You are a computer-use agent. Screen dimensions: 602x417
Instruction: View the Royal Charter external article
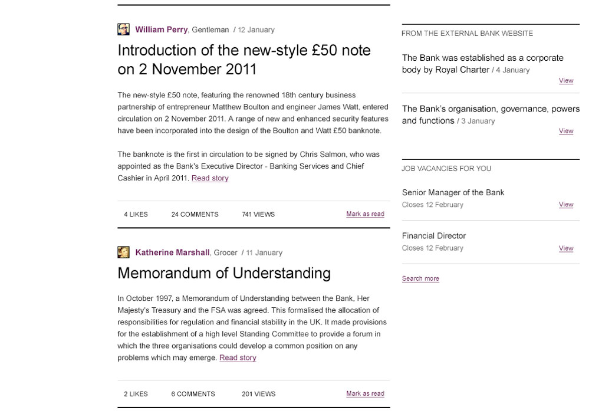click(x=566, y=81)
